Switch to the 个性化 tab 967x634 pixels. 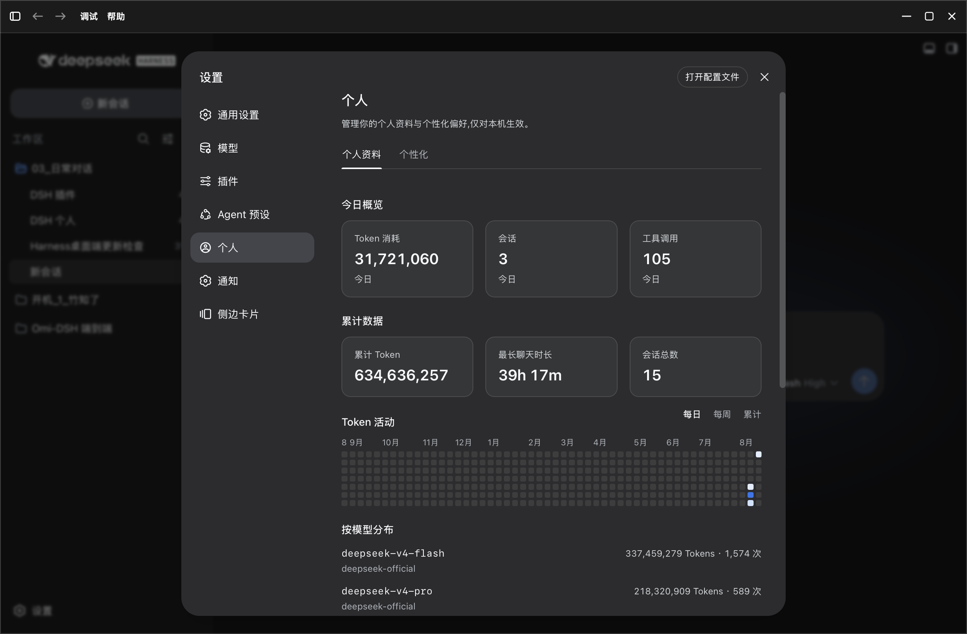point(413,154)
